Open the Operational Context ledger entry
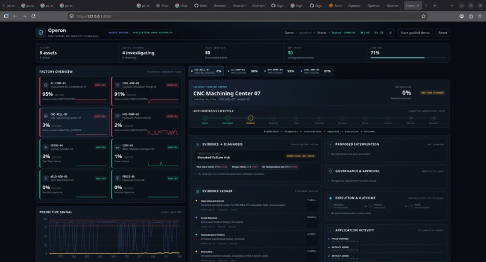This screenshot has width=486, height=262. click(x=256, y=205)
